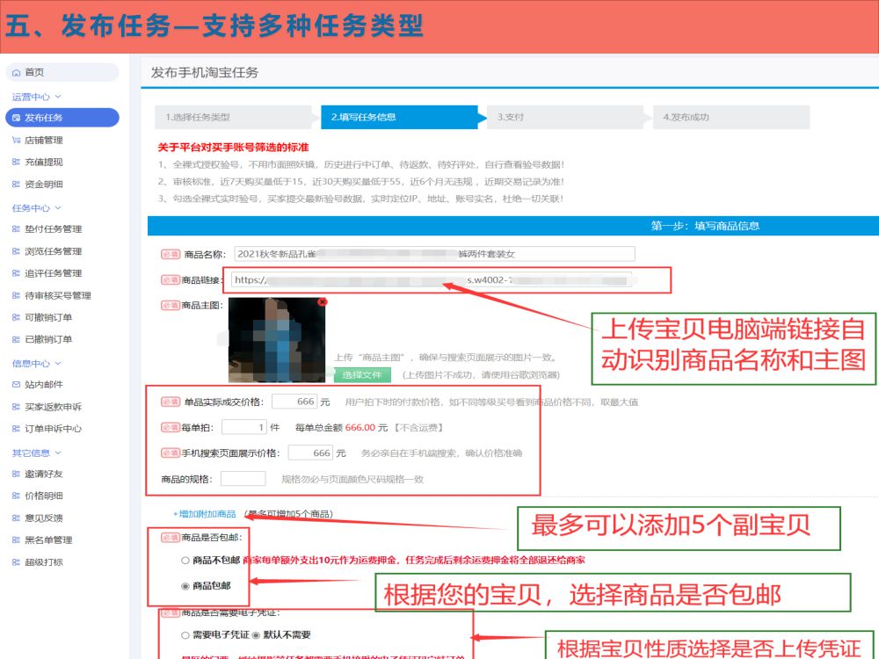Open 邀请好友 sidebar link

(x=44, y=474)
